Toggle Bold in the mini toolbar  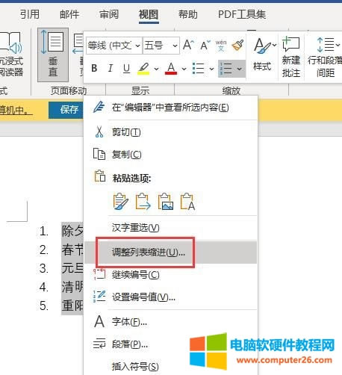tap(94, 68)
